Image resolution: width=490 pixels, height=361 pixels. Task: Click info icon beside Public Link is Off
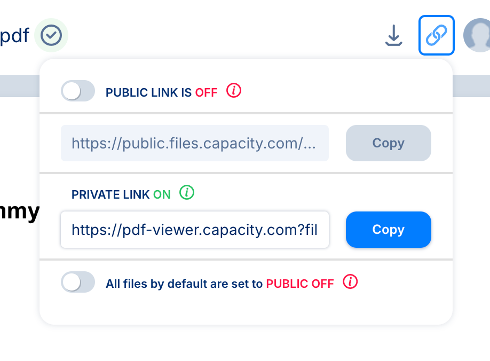pyautogui.click(x=234, y=91)
